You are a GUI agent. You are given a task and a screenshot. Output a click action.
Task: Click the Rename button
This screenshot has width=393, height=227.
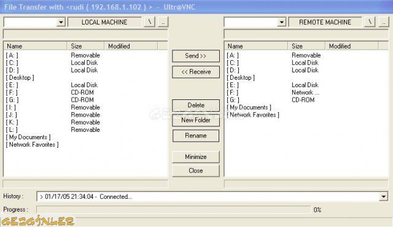(196, 136)
